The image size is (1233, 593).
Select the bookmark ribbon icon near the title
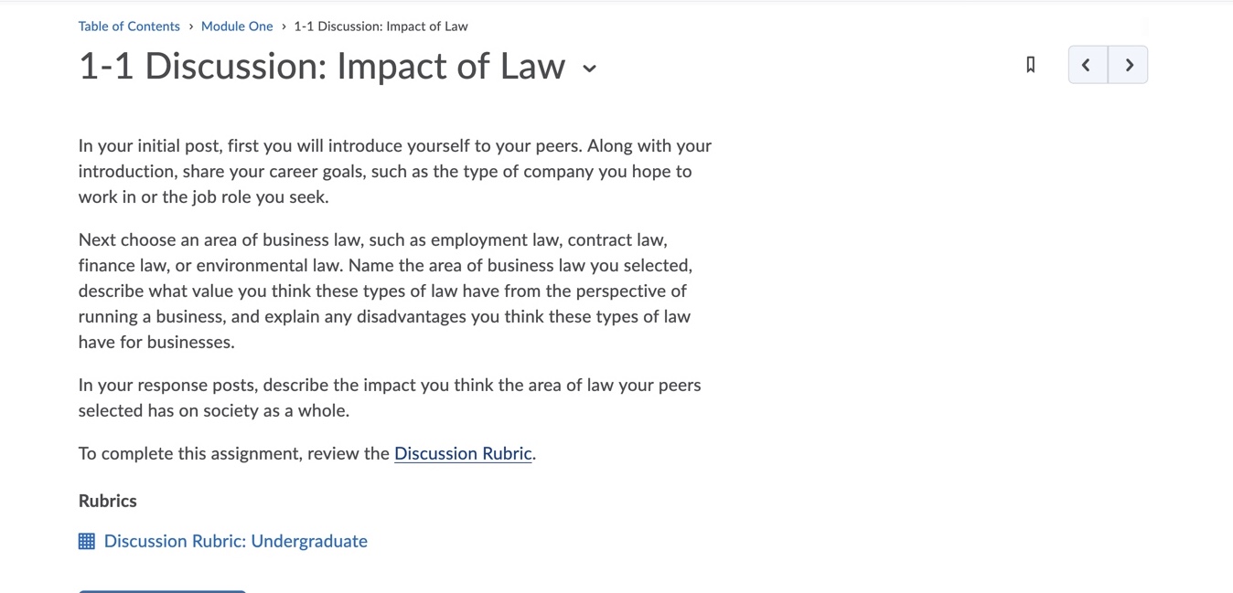tap(1030, 64)
